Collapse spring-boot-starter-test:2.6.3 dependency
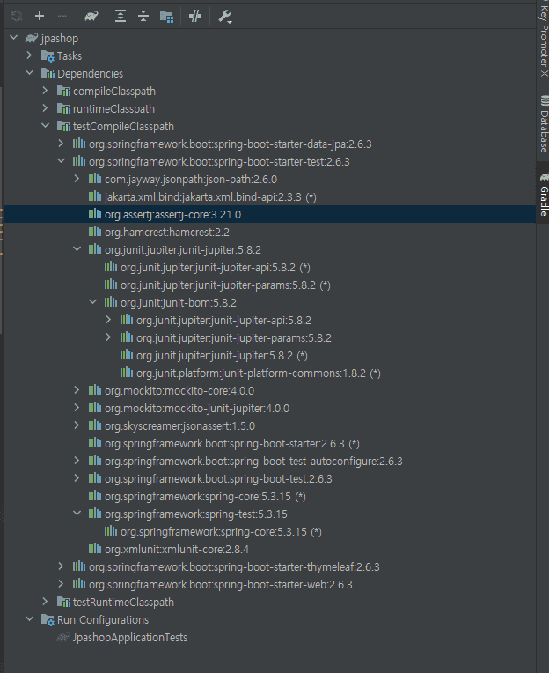 (62, 161)
